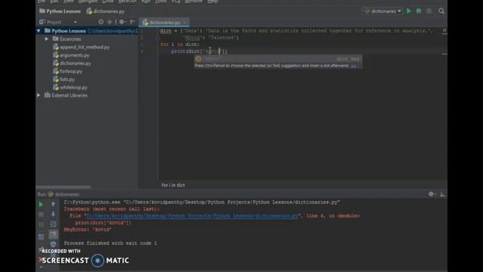
Task: Start debugging with the green bug icon
Action: coord(419,11)
